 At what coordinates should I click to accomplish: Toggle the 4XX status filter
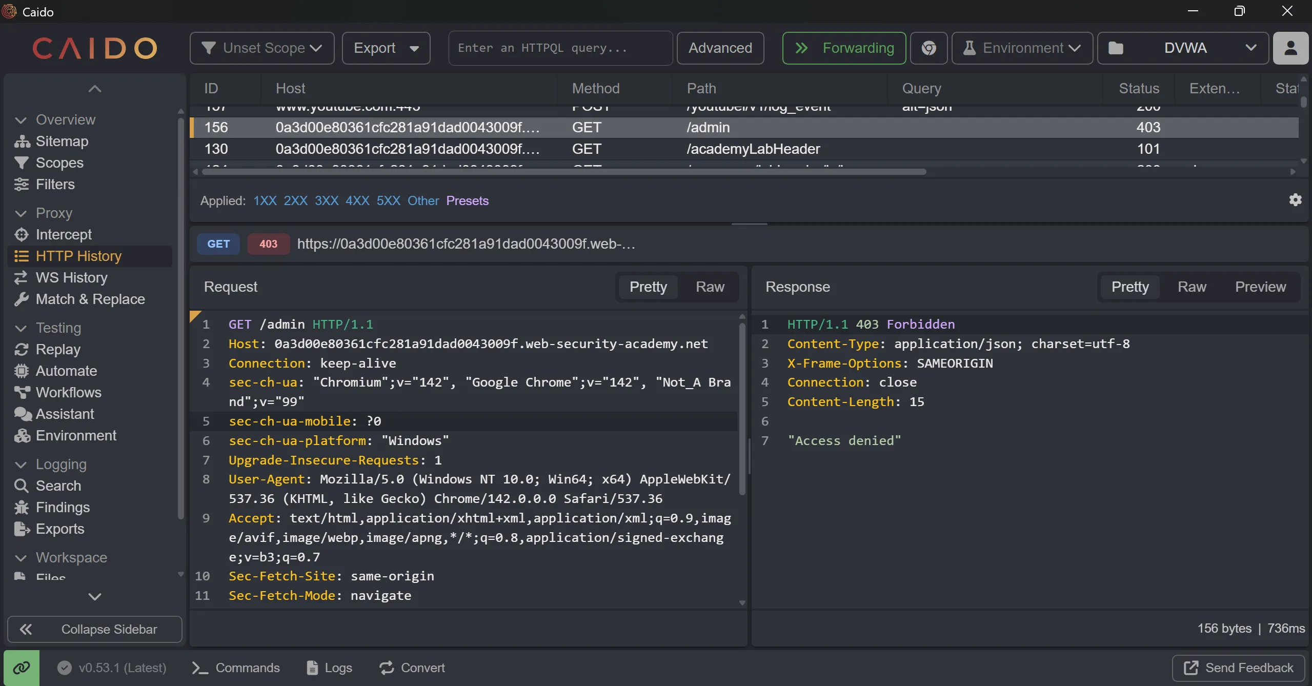coord(357,200)
